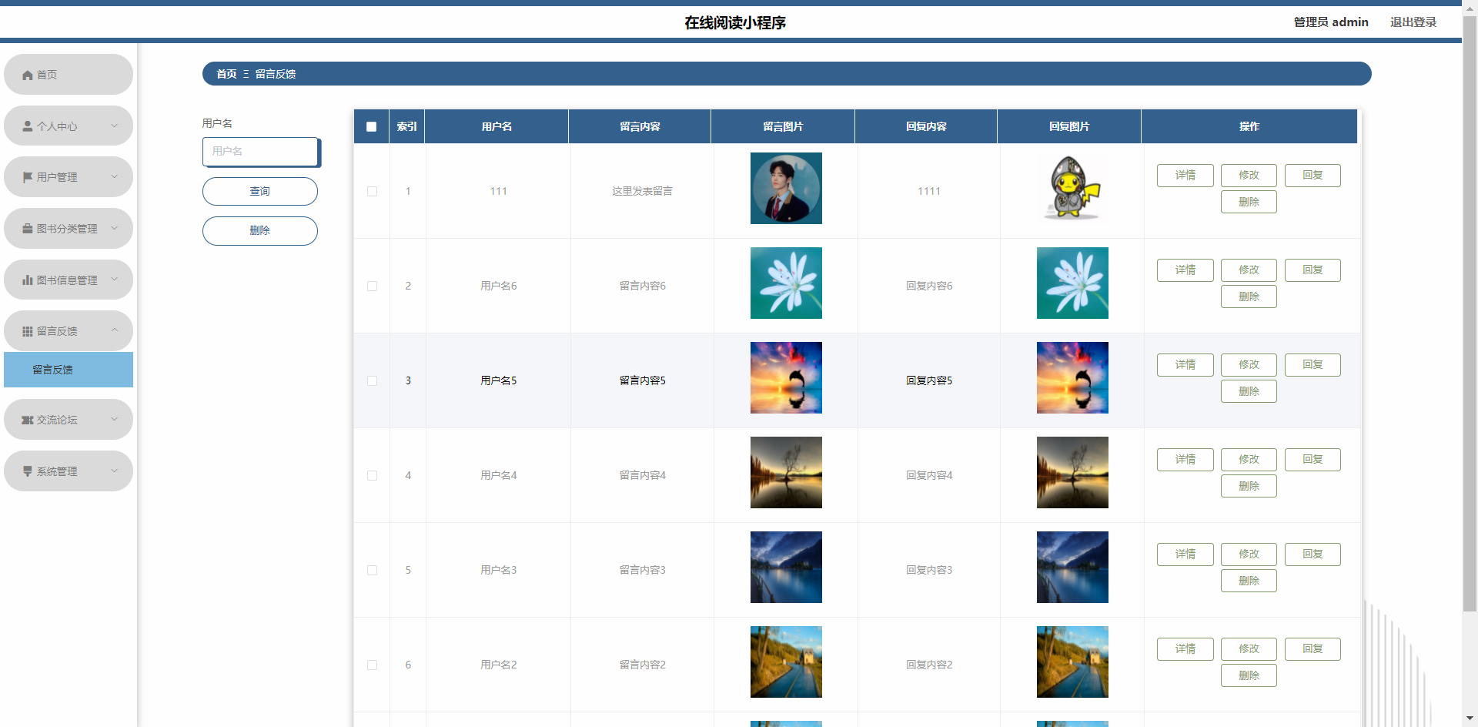Open 详情 for row 111
Viewport: 1478px width, 727px height.
1185,176
